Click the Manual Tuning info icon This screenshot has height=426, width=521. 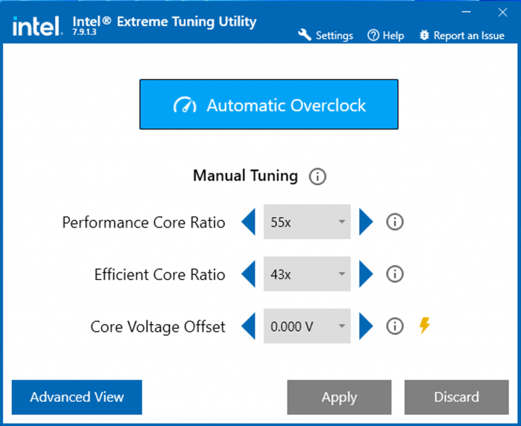coord(317,177)
